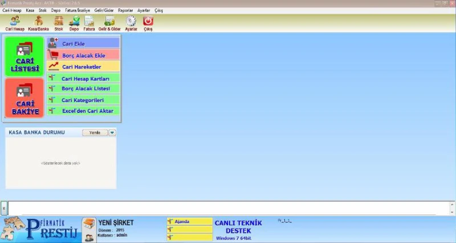This screenshot has height=243, width=456.
Task: Click the company books icon near YENİ ŞİRKET
Action: (x=89, y=224)
